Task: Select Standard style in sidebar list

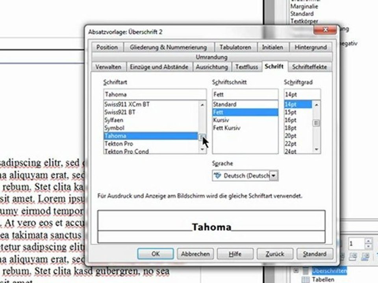Action: [x=302, y=14]
